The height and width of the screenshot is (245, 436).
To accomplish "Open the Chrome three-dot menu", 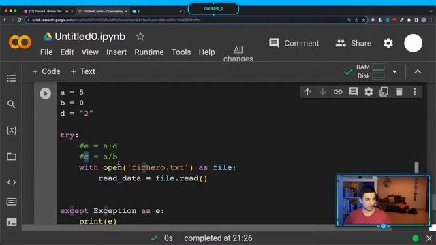I will 431,20.
